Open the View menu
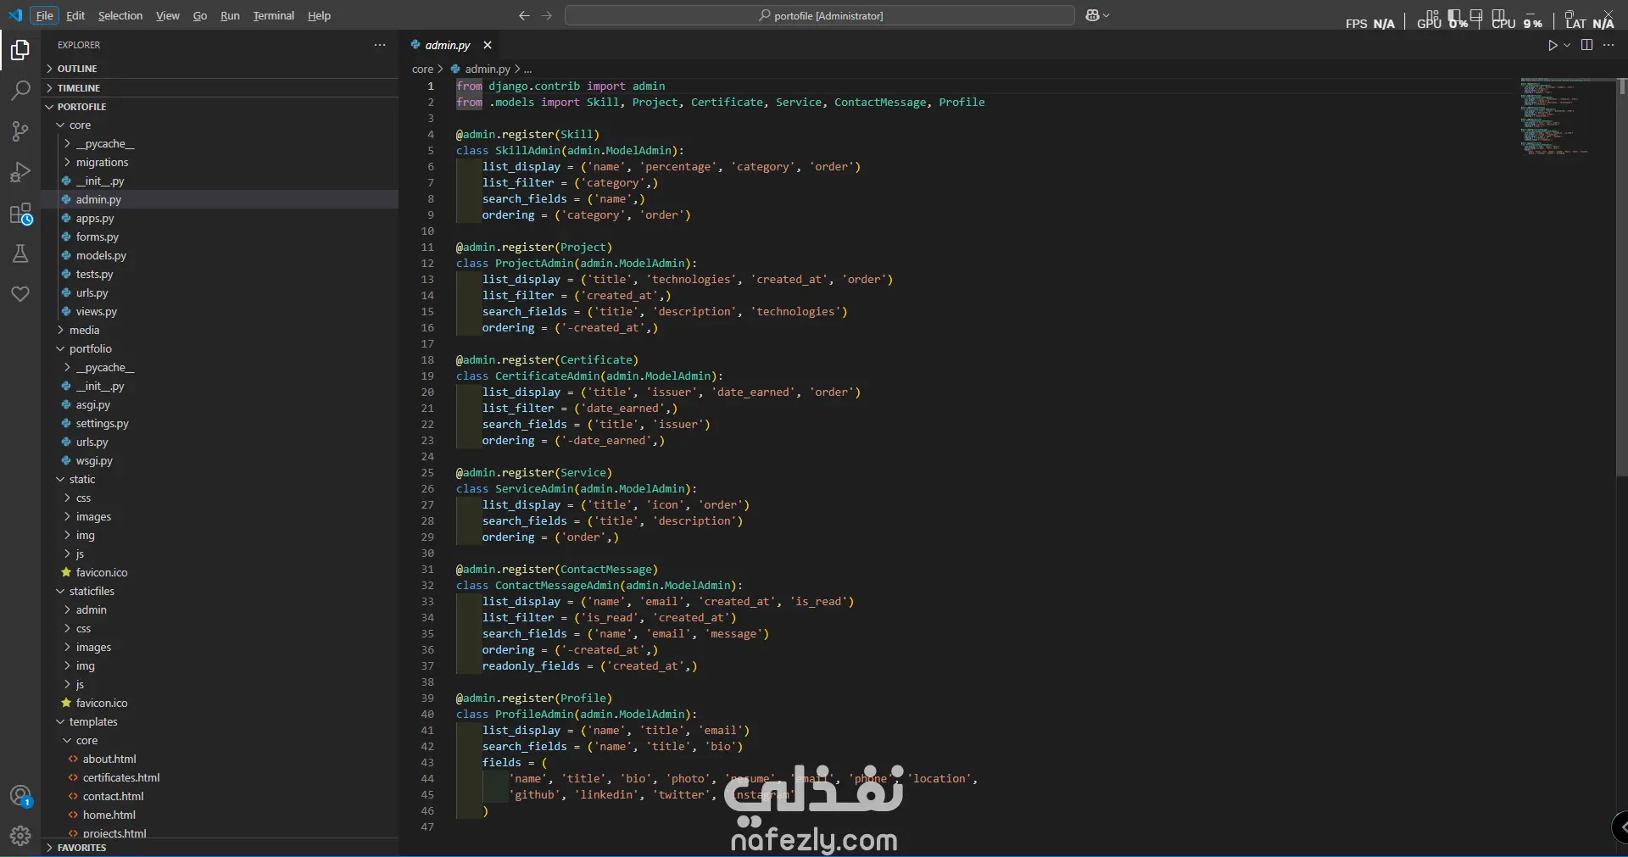 point(168,15)
